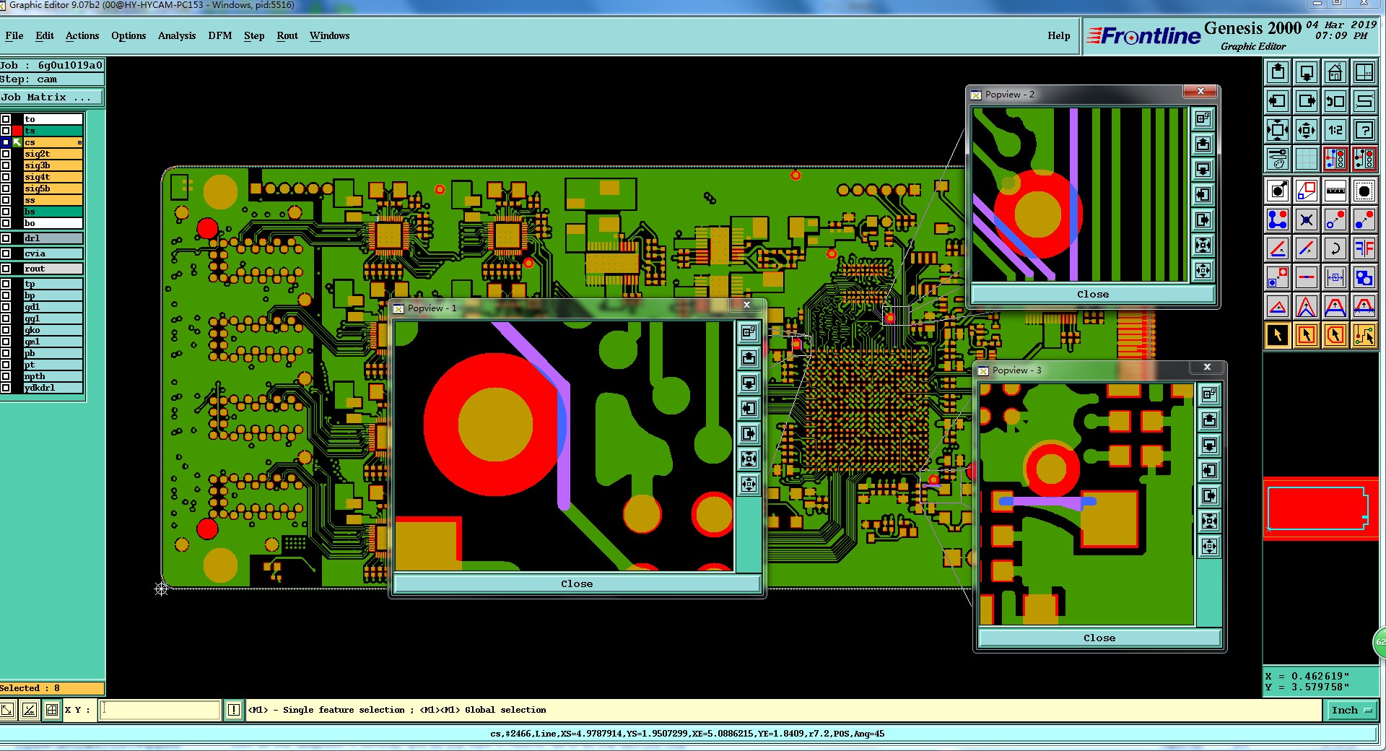The image size is (1386, 751).
Task: Click the octagon in dashed box icon
Action: coord(1364,191)
